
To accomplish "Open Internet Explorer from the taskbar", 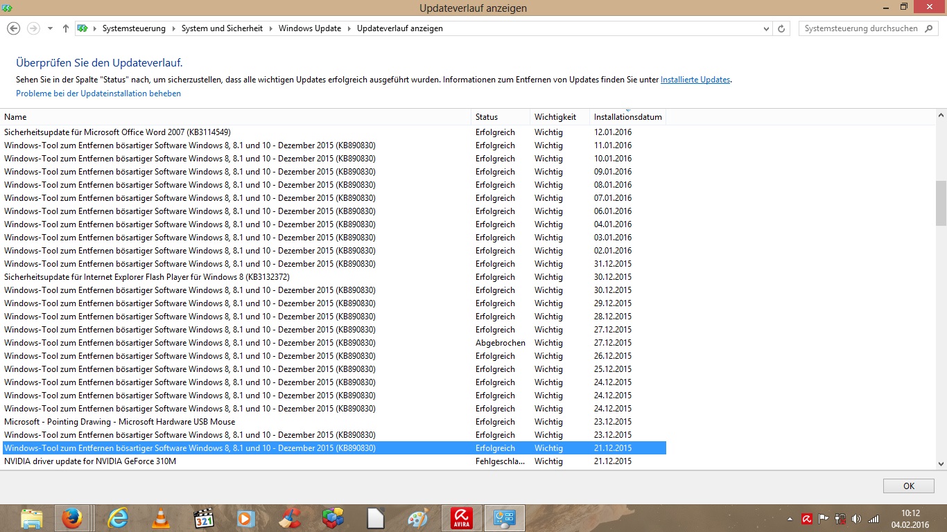I will pos(118,518).
